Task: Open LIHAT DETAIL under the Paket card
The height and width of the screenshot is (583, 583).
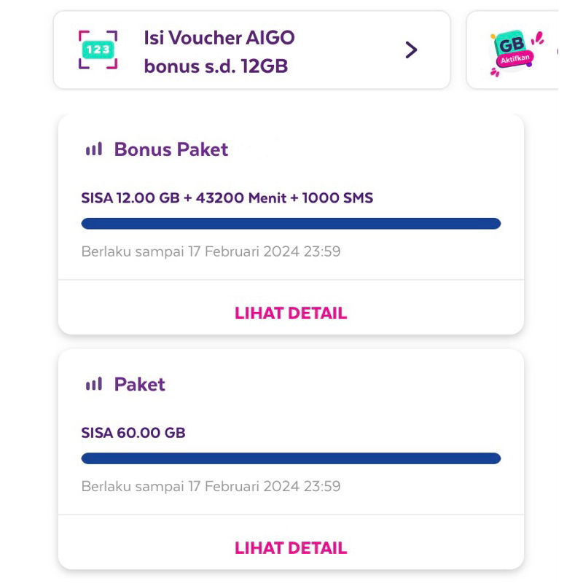Action: [291, 548]
